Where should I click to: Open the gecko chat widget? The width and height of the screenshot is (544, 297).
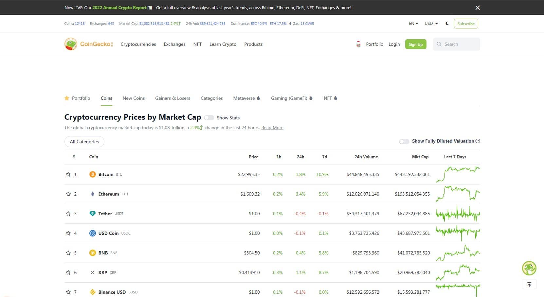(x=529, y=268)
